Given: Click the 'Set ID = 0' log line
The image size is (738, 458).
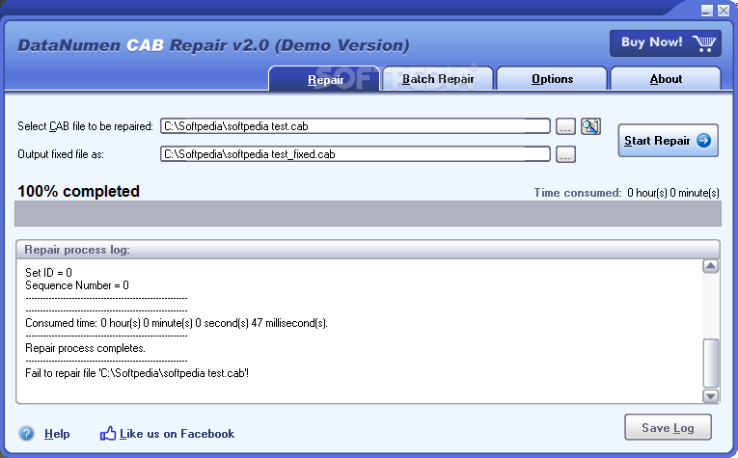Looking at the screenshot, I should click(x=48, y=273).
